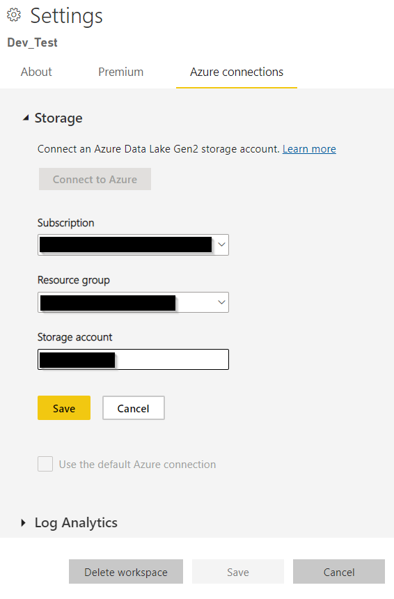This screenshot has height=599, width=394.
Task: Focus the Storage account input field
Action: click(133, 359)
